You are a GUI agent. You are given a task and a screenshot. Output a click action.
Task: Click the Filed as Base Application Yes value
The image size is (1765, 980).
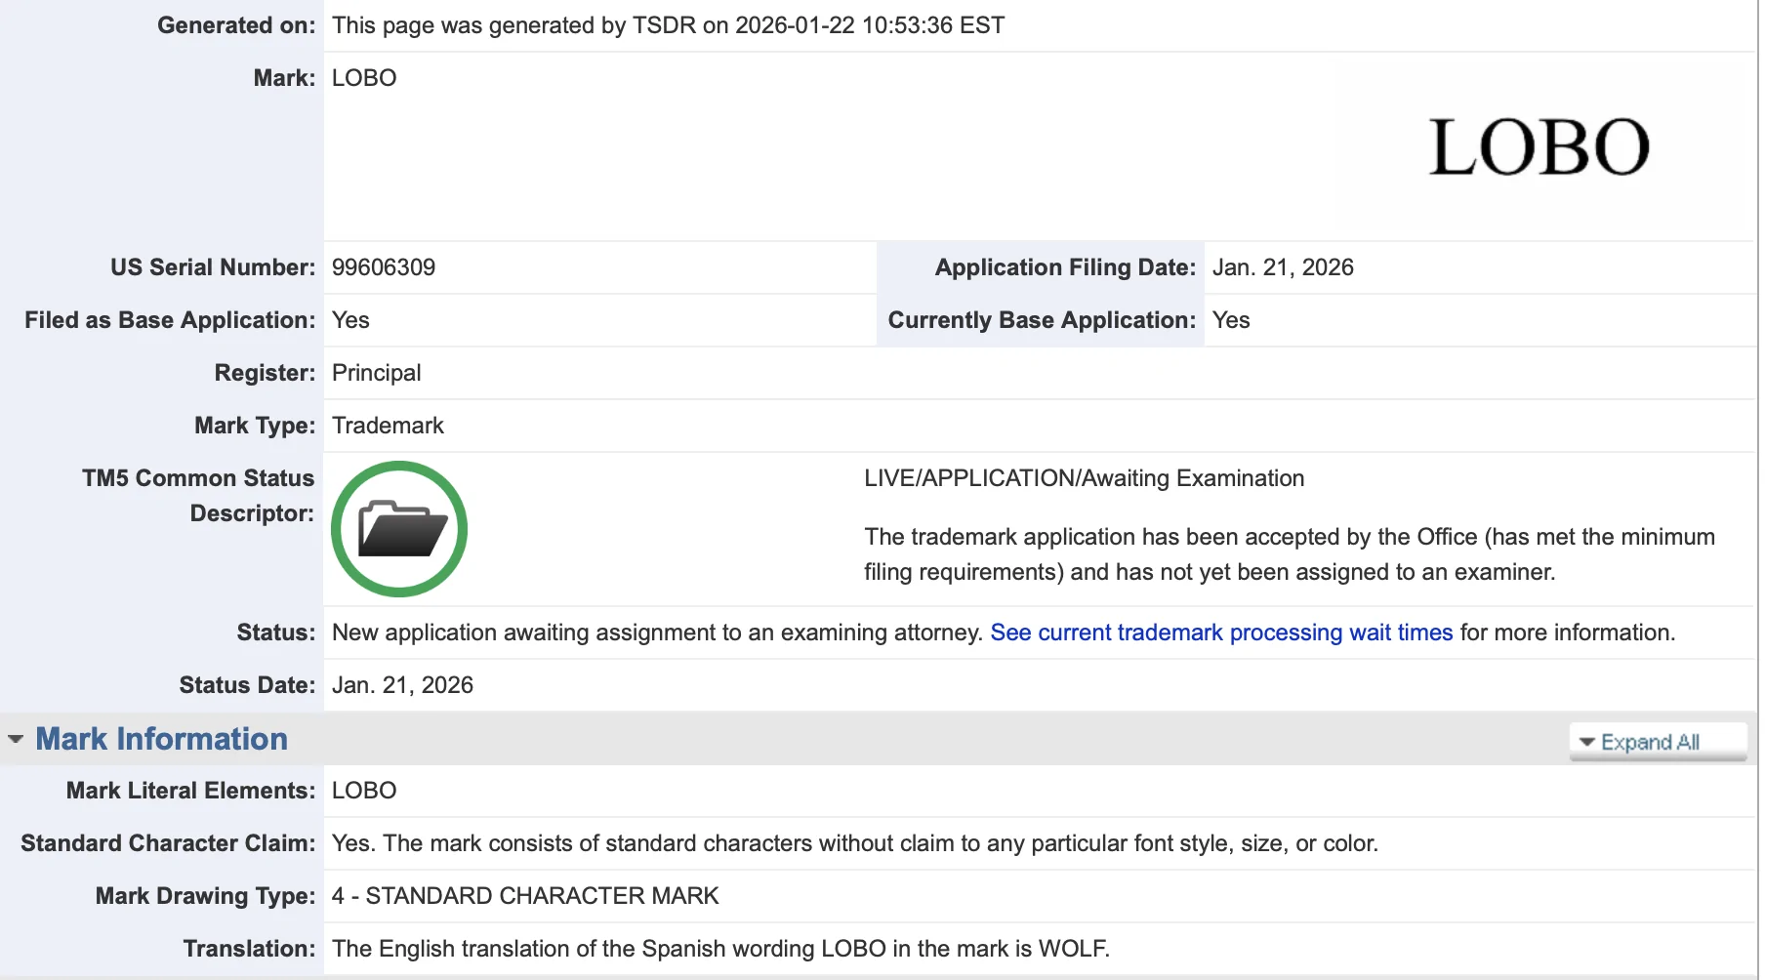350,320
